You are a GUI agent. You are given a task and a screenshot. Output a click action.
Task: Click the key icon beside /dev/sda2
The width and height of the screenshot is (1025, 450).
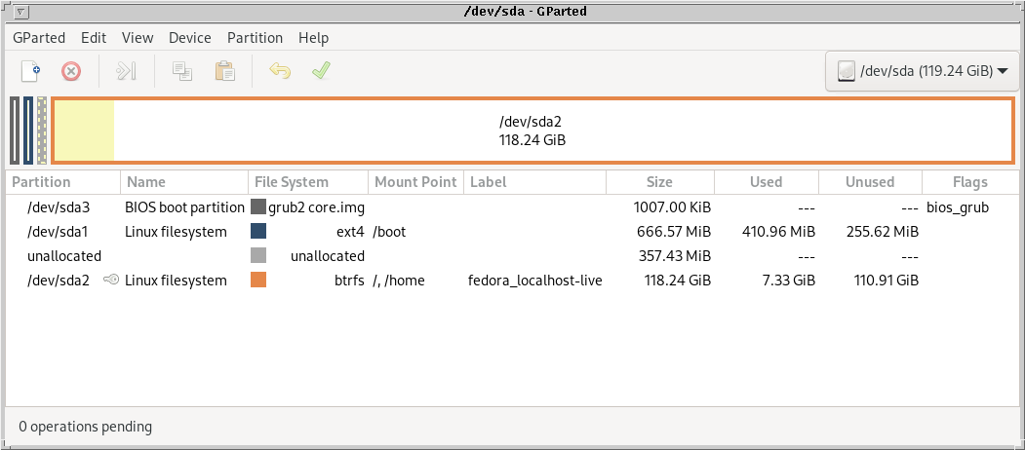[x=112, y=281]
